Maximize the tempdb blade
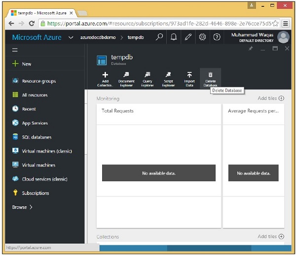 tap(275, 49)
